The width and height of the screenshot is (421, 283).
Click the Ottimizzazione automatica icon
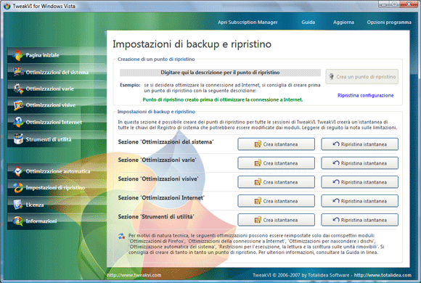point(18,171)
